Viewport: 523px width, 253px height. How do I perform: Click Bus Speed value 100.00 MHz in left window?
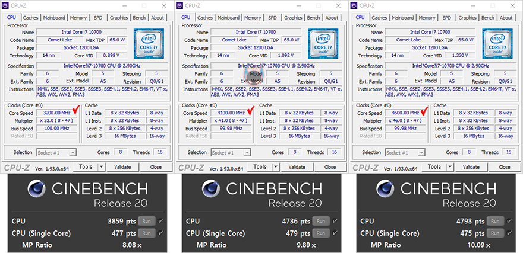[x=56, y=129]
